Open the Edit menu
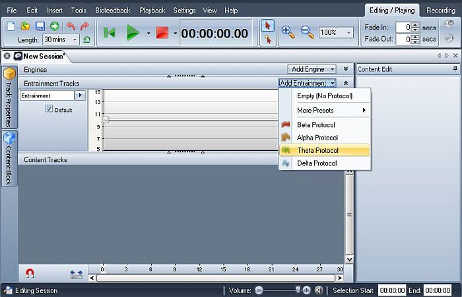 [x=32, y=11]
